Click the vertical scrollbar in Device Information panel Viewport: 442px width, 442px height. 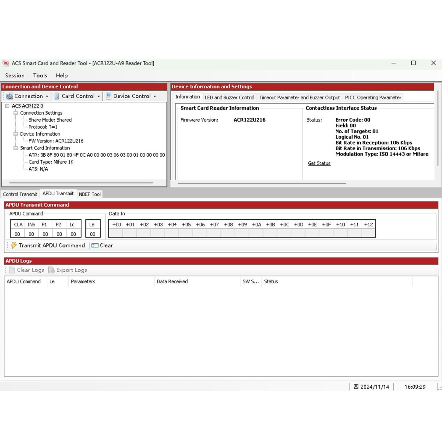coord(438,128)
